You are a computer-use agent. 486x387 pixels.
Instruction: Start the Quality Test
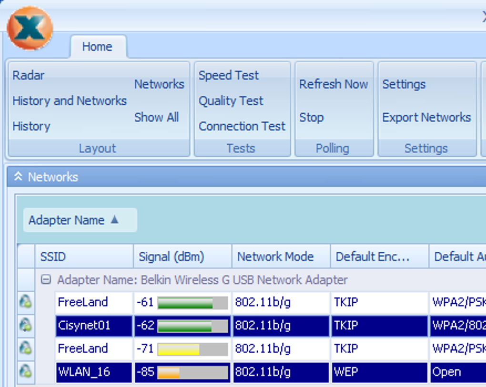pos(231,100)
